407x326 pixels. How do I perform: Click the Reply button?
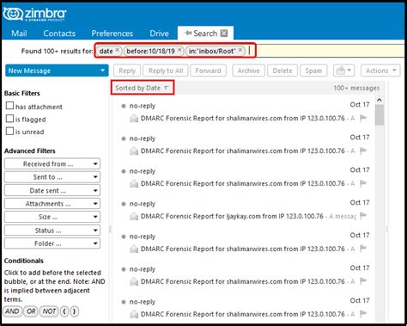click(x=127, y=71)
